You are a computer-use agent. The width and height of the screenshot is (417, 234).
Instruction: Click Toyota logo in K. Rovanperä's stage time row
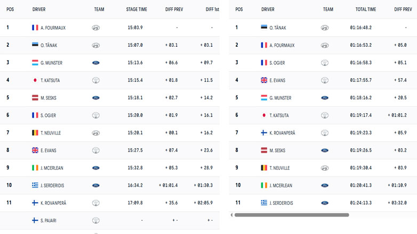click(x=95, y=203)
